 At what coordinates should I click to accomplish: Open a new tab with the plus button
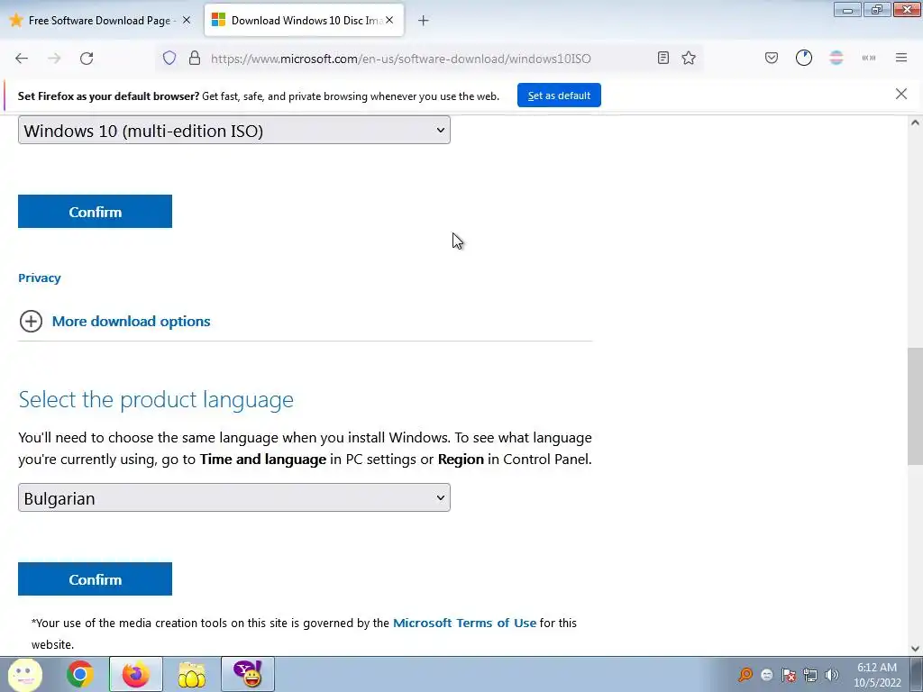[424, 21]
